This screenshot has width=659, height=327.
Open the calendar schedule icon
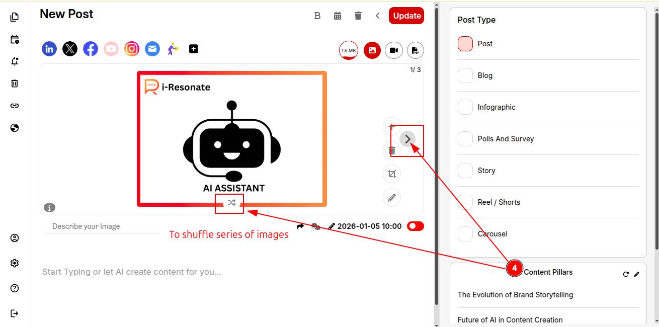click(x=338, y=16)
